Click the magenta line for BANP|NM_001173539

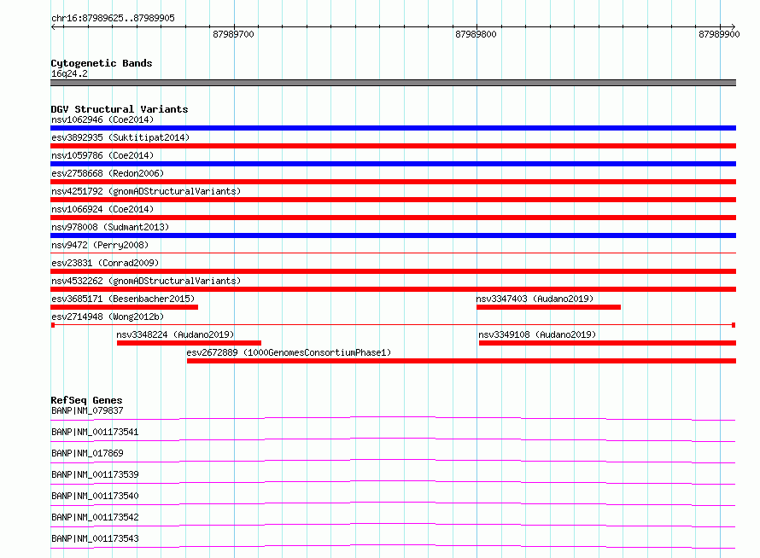coord(393,482)
